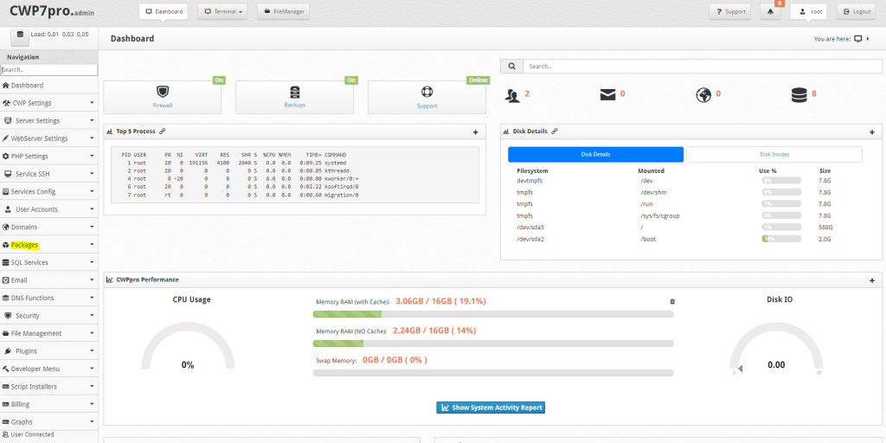Click the Memory RAM with Cache progress bar
Screen dimensions: 886x443
pyautogui.click(x=492, y=314)
